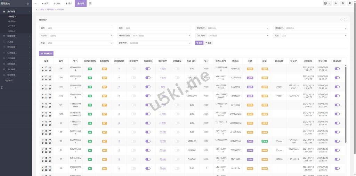Image resolution: width=356 pixels, height=176 pixels.
Task: Click the water drop icon beside 管理系统 title
Action: click(28, 3)
